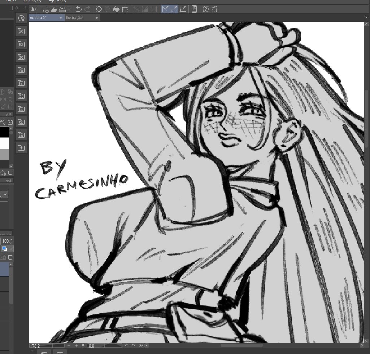Image resolution: width=370 pixels, height=354 pixels.
Task: Open pose figure material folder
Action: click(21, 148)
